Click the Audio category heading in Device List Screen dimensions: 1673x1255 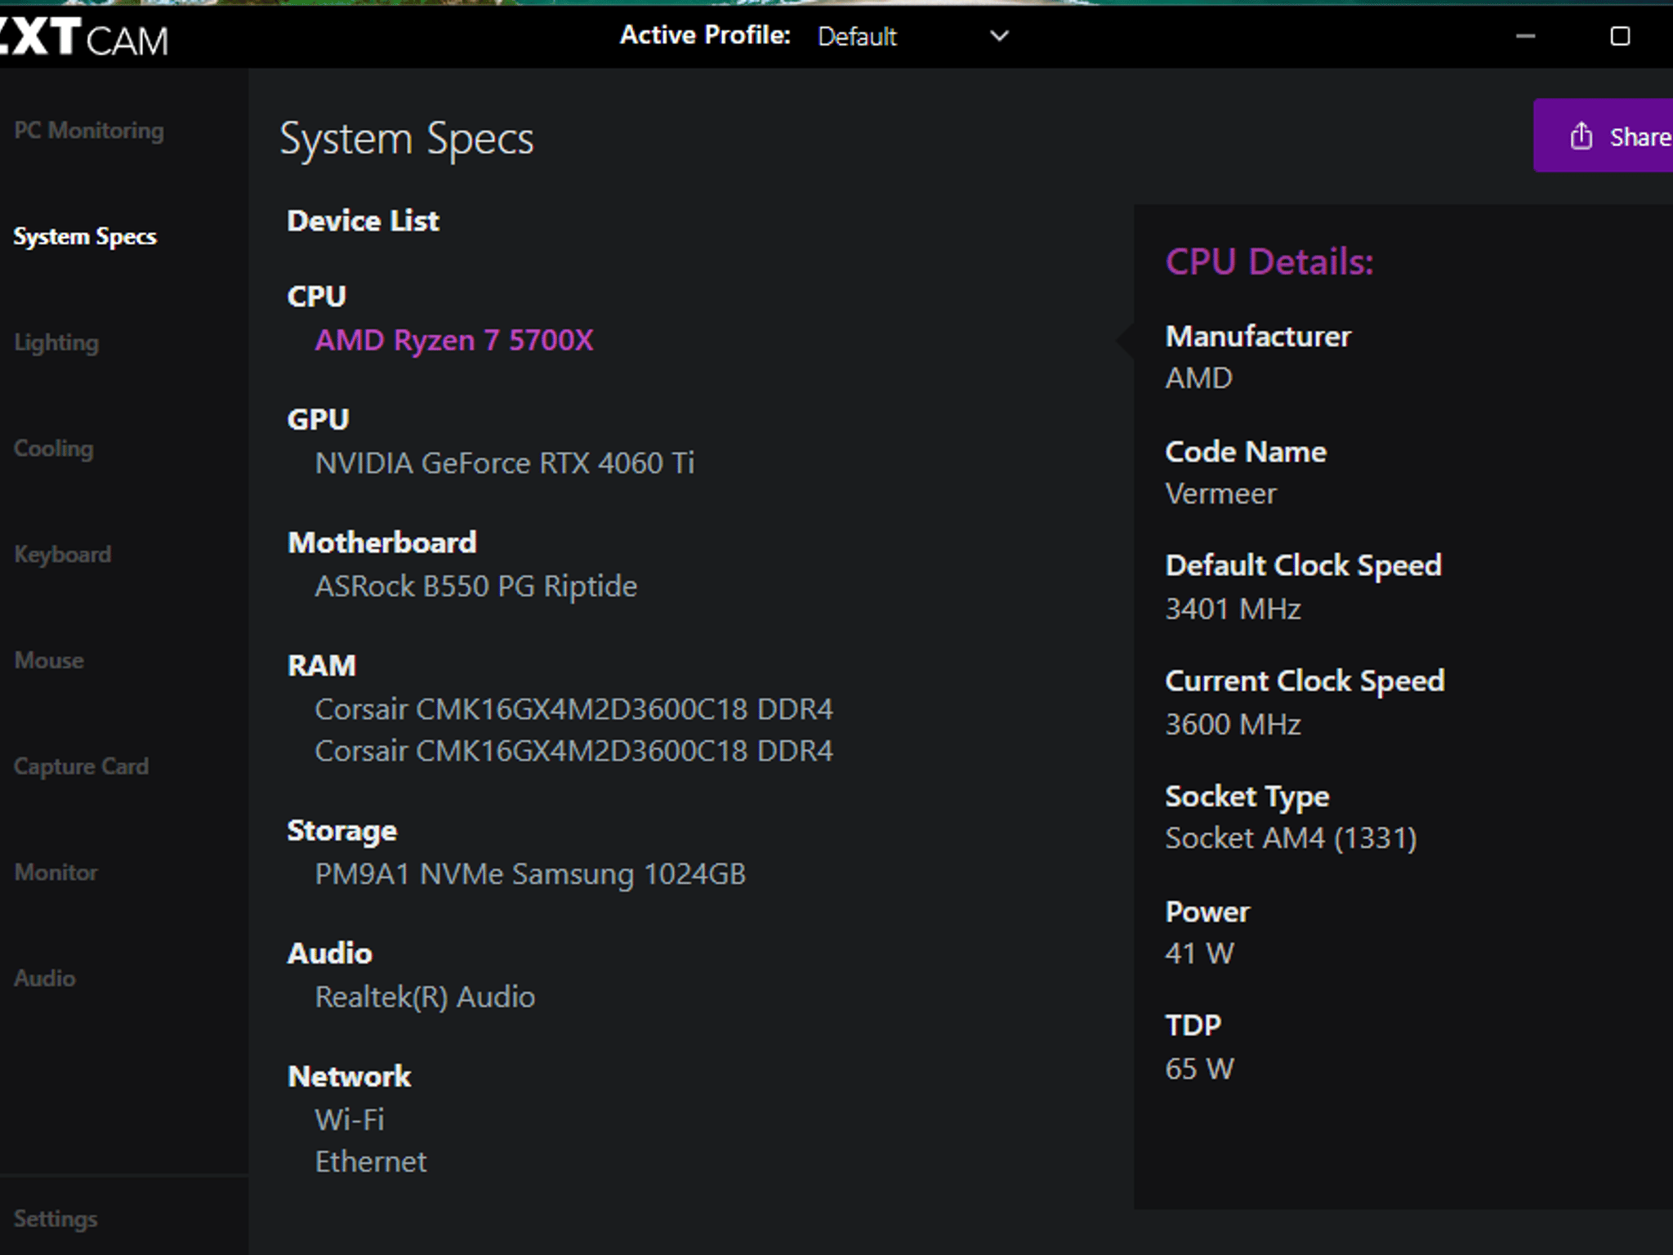tap(330, 954)
